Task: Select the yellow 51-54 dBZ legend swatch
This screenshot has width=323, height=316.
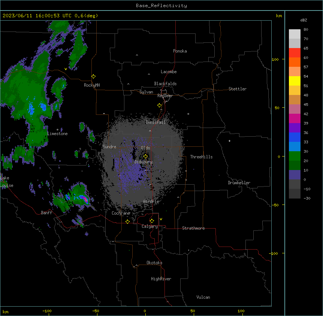Action: pos(295,81)
